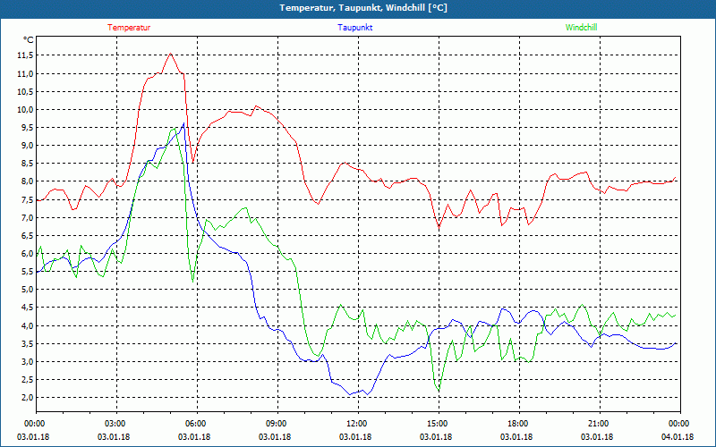Image resolution: width=716 pixels, height=447 pixels.
Task: Click the 09:00 time axis label
Action: (277, 424)
